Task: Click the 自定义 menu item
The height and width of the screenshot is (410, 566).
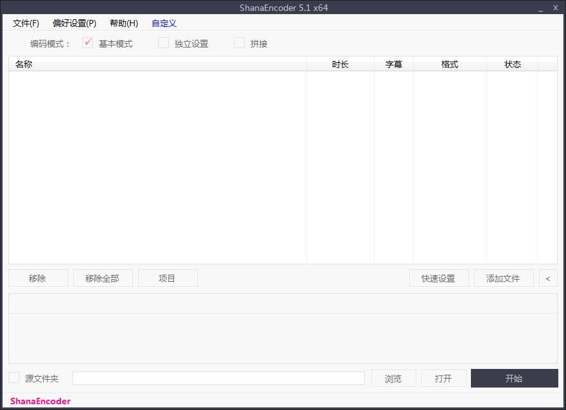Action: (x=164, y=23)
